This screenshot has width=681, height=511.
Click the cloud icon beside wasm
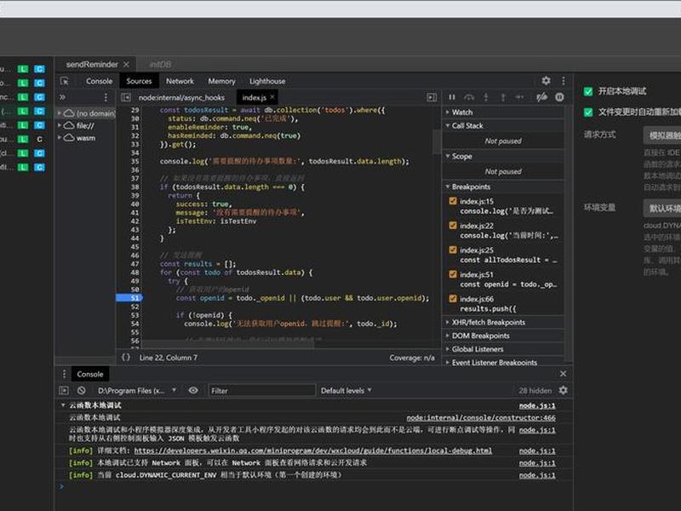click(x=69, y=138)
